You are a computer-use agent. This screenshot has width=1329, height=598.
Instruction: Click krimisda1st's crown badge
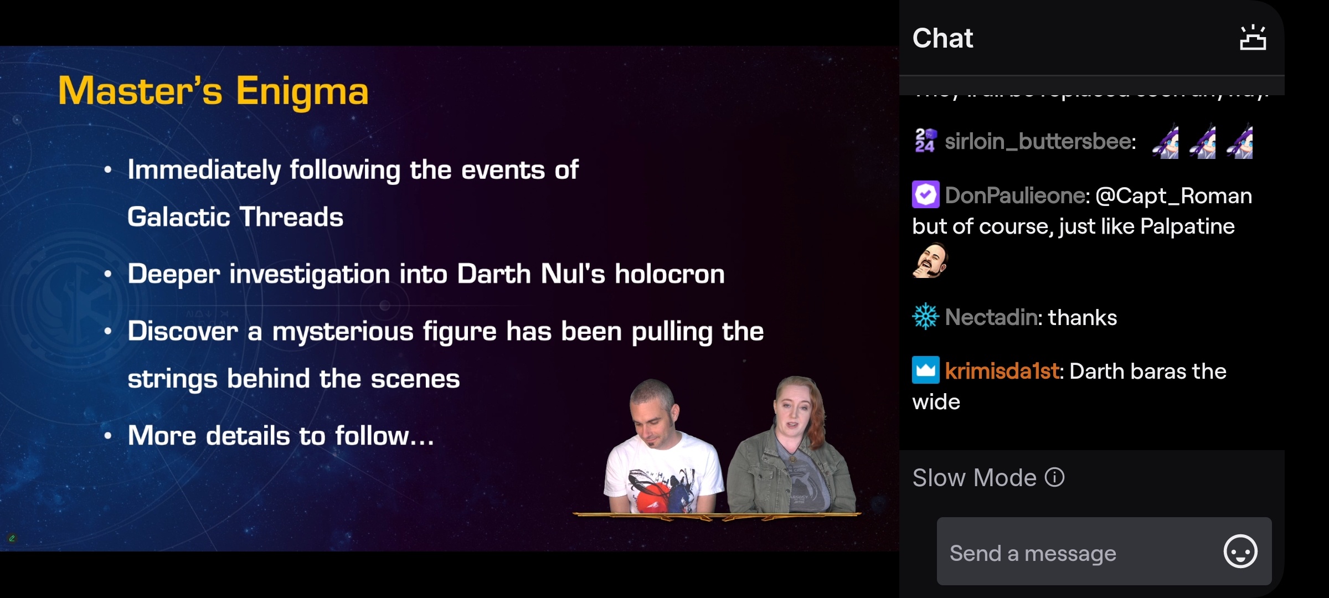tap(925, 370)
